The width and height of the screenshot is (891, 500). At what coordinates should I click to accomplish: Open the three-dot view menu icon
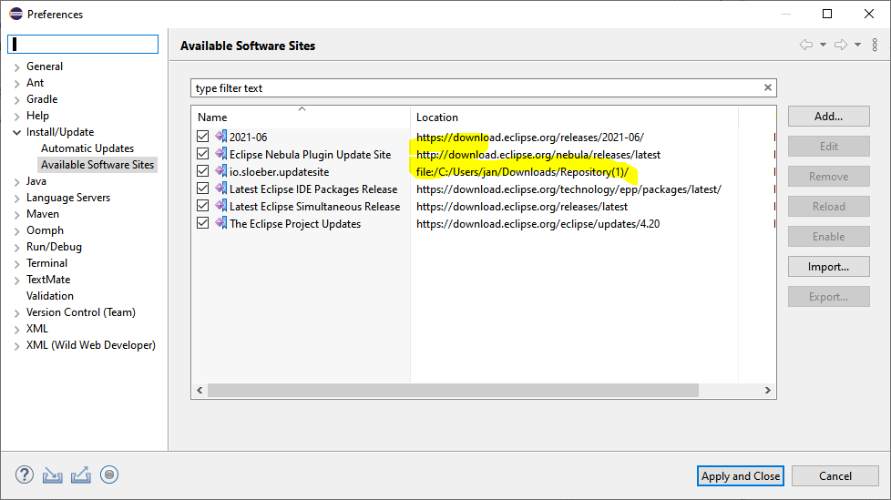[x=875, y=45]
